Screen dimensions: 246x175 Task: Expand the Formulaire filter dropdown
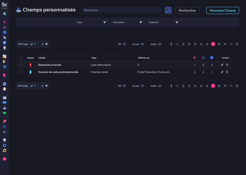pyautogui.click(x=127, y=22)
